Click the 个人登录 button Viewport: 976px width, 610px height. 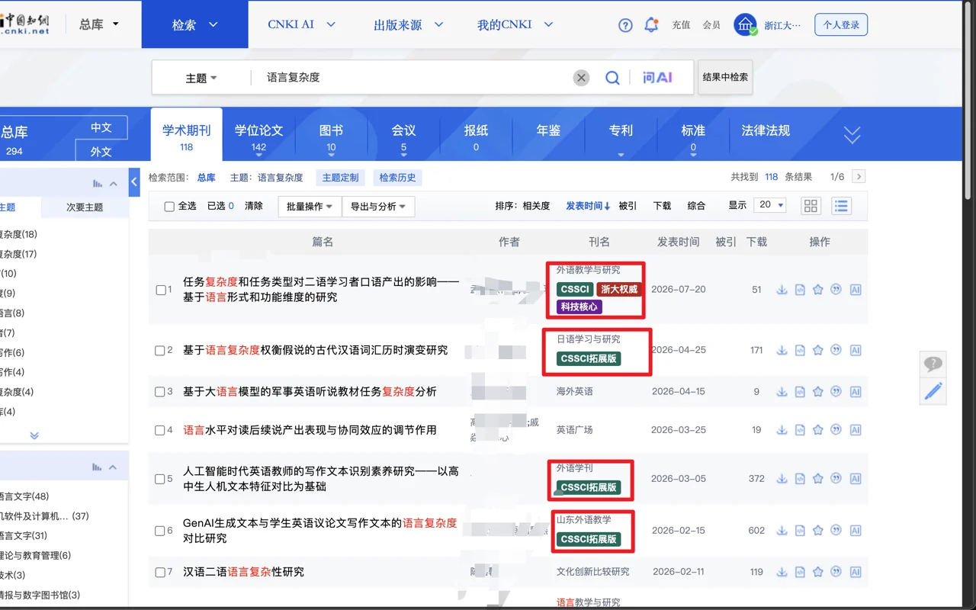point(841,25)
